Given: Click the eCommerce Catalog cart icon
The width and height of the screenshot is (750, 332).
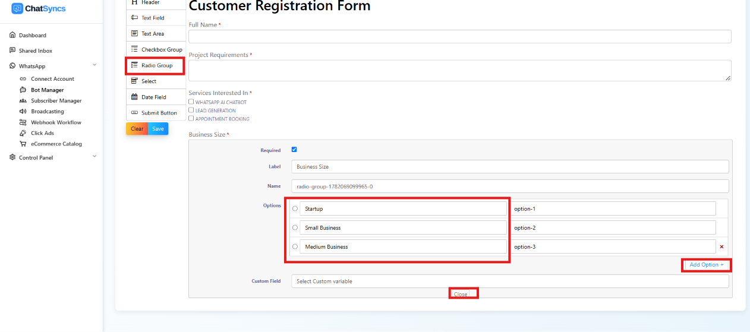Looking at the screenshot, I should click(23, 144).
